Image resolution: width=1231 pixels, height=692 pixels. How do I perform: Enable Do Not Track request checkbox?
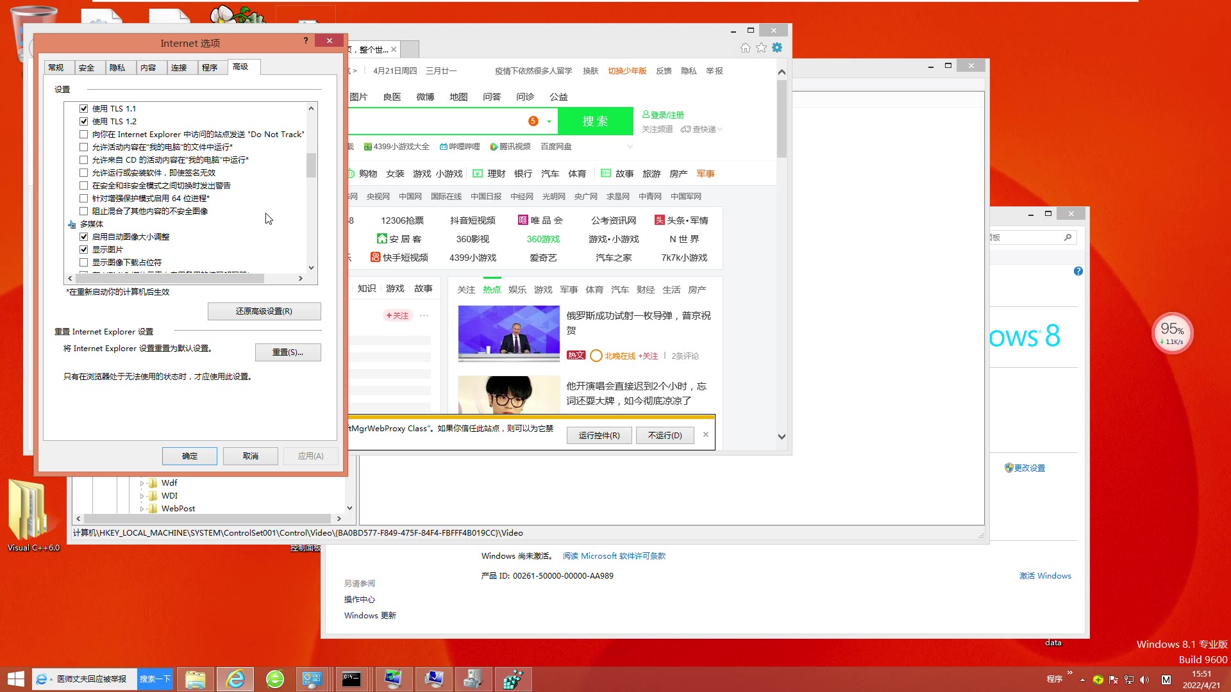[83, 135]
